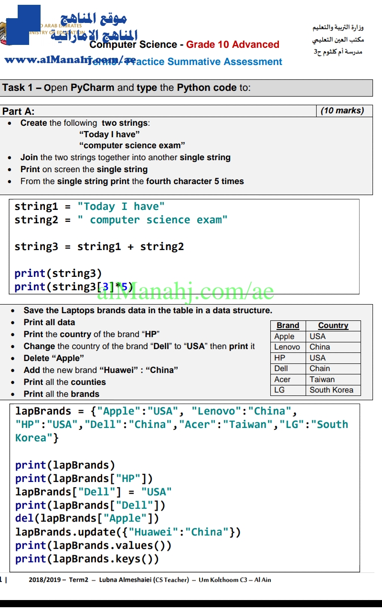Viewport: 382px width, 612px height.
Task: Click the Brand column header
Action: point(288,326)
